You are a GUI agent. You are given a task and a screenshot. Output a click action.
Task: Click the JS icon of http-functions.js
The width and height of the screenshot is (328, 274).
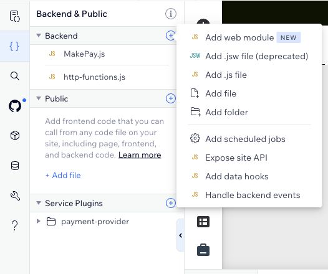pyautogui.click(x=52, y=77)
